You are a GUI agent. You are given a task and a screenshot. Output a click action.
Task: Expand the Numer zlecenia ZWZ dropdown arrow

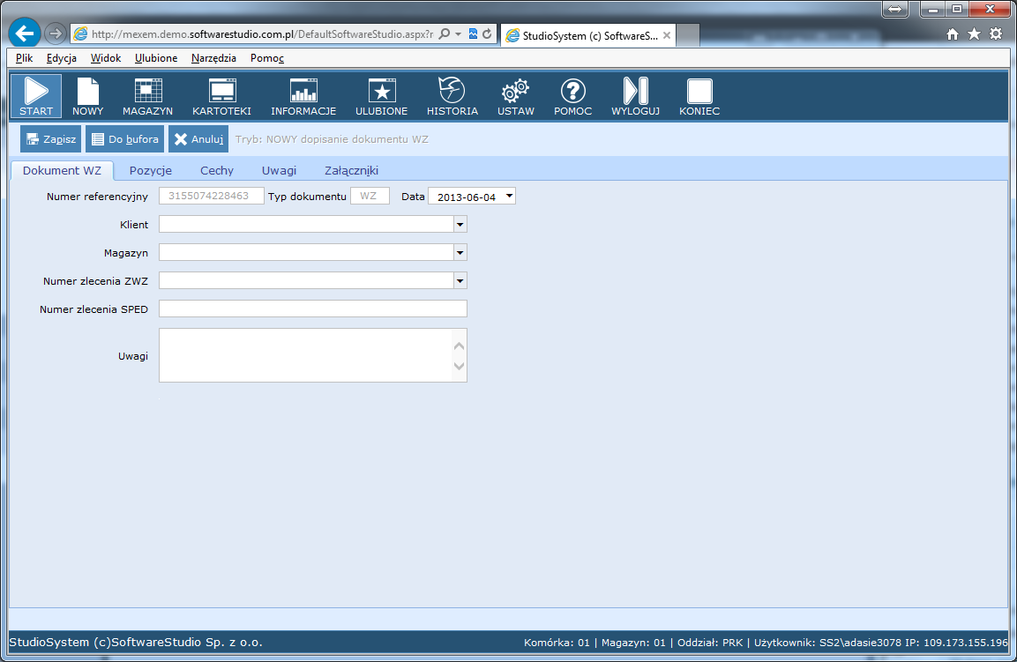460,280
